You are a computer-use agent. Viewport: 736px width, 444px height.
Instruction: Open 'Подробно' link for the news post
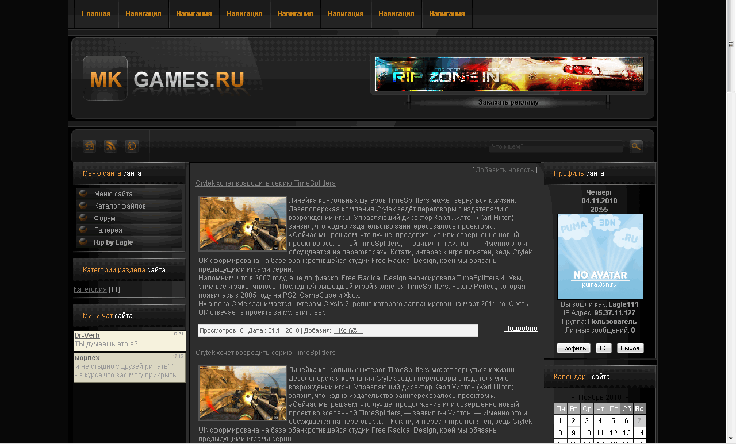coord(521,328)
